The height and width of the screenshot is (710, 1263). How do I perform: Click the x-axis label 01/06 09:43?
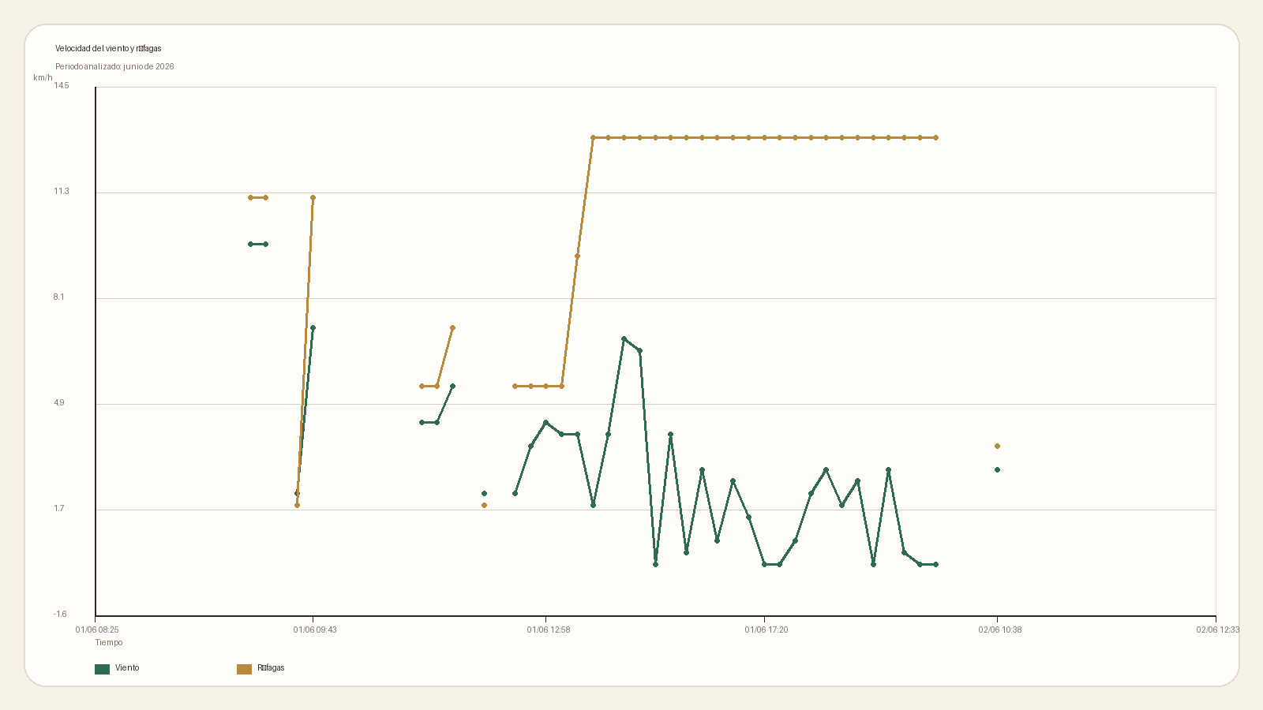[x=315, y=630]
